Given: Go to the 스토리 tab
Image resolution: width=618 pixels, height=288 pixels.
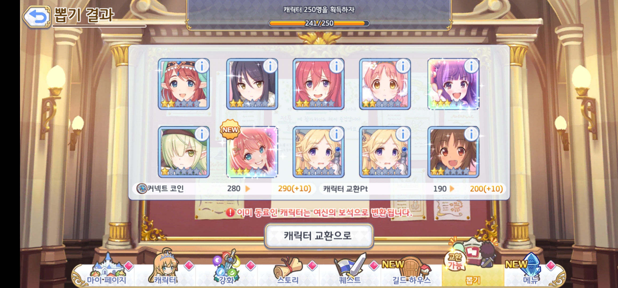Looking at the screenshot, I should click(288, 271).
